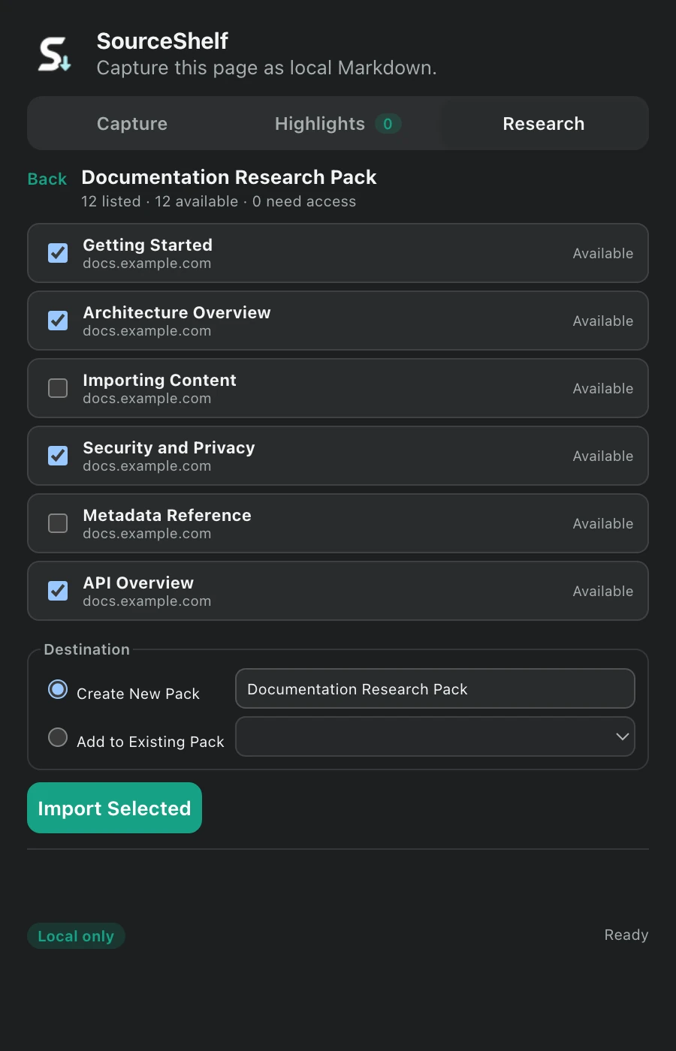Click the new pack name input field
This screenshot has height=1051, width=676.
(x=435, y=688)
